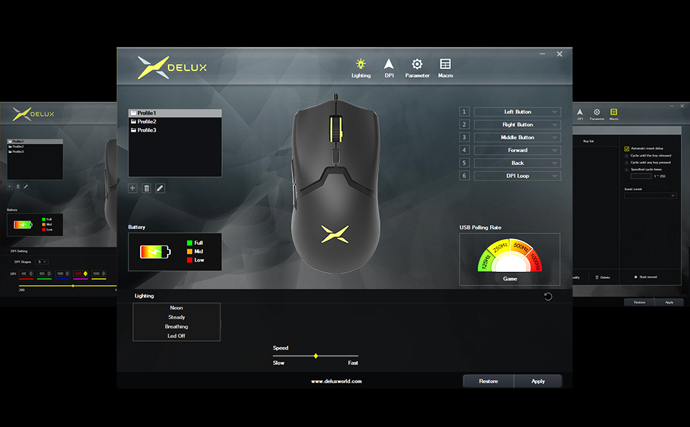Open the www.deluxworld.com link

(x=336, y=381)
